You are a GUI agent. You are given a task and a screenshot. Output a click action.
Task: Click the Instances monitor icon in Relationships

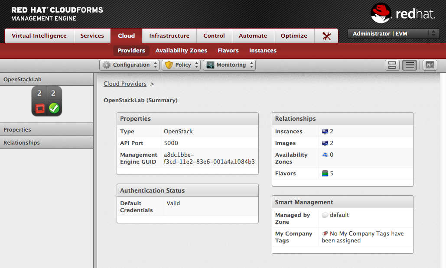325,132
